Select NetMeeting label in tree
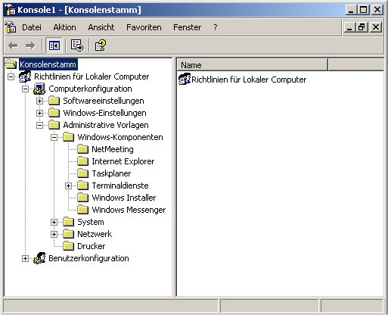Viewport: 388px width, 315px height. (113, 149)
